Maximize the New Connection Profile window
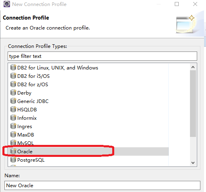 click(177, 4)
